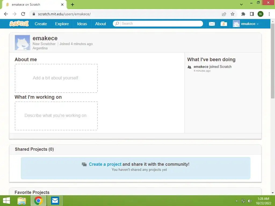Open the Create menu item
The width and height of the screenshot is (275, 206).
click(x=41, y=24)
